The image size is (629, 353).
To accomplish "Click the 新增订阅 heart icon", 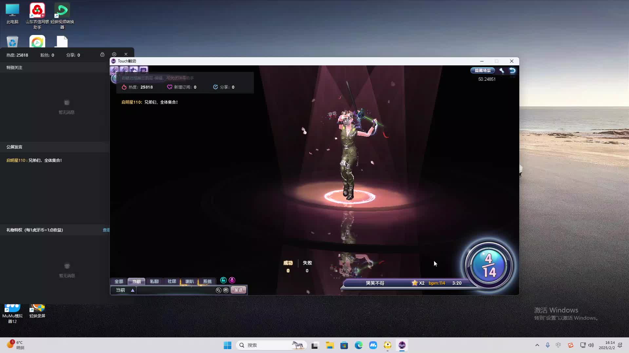I will click(x=170, y=87).
